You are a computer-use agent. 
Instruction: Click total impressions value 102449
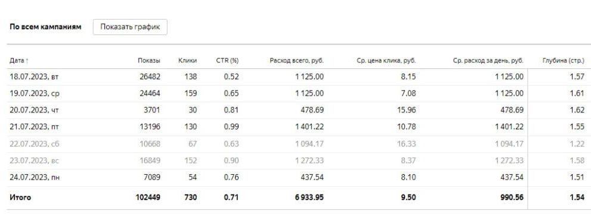pos(148,197)
